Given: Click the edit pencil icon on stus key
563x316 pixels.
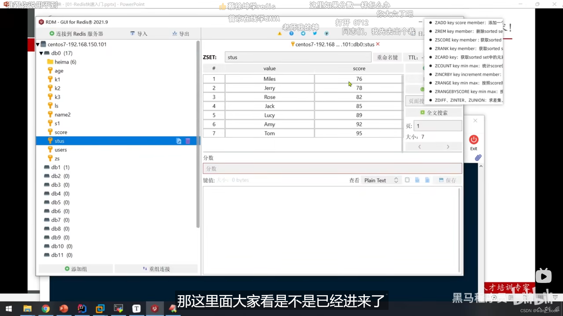Looking at the screenshot, I should click(179, 141).
